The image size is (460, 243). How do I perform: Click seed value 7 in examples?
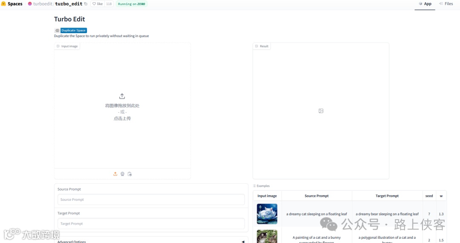click(429, 214)
